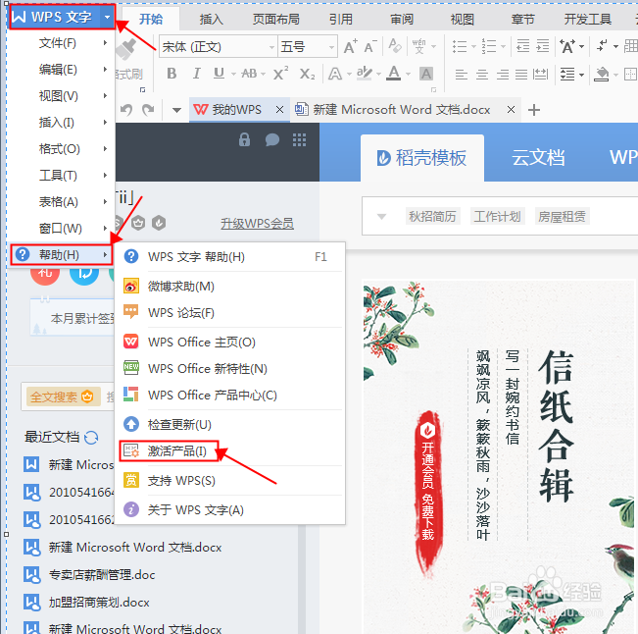
Task: Refresh the recent documents list
Action: (x=91, y=438)
